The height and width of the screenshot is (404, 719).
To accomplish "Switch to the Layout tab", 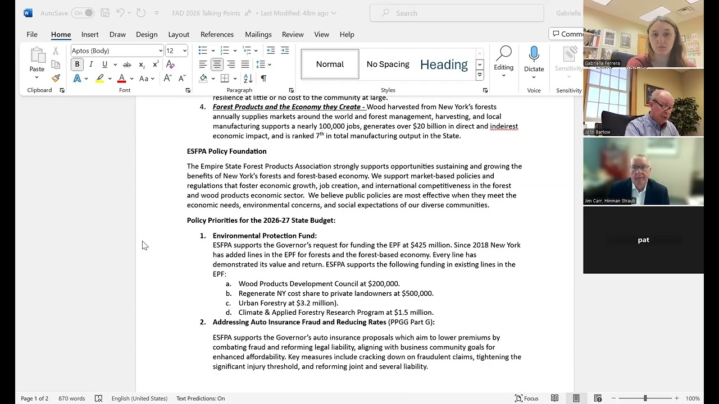I will click(x=179, y=34).
